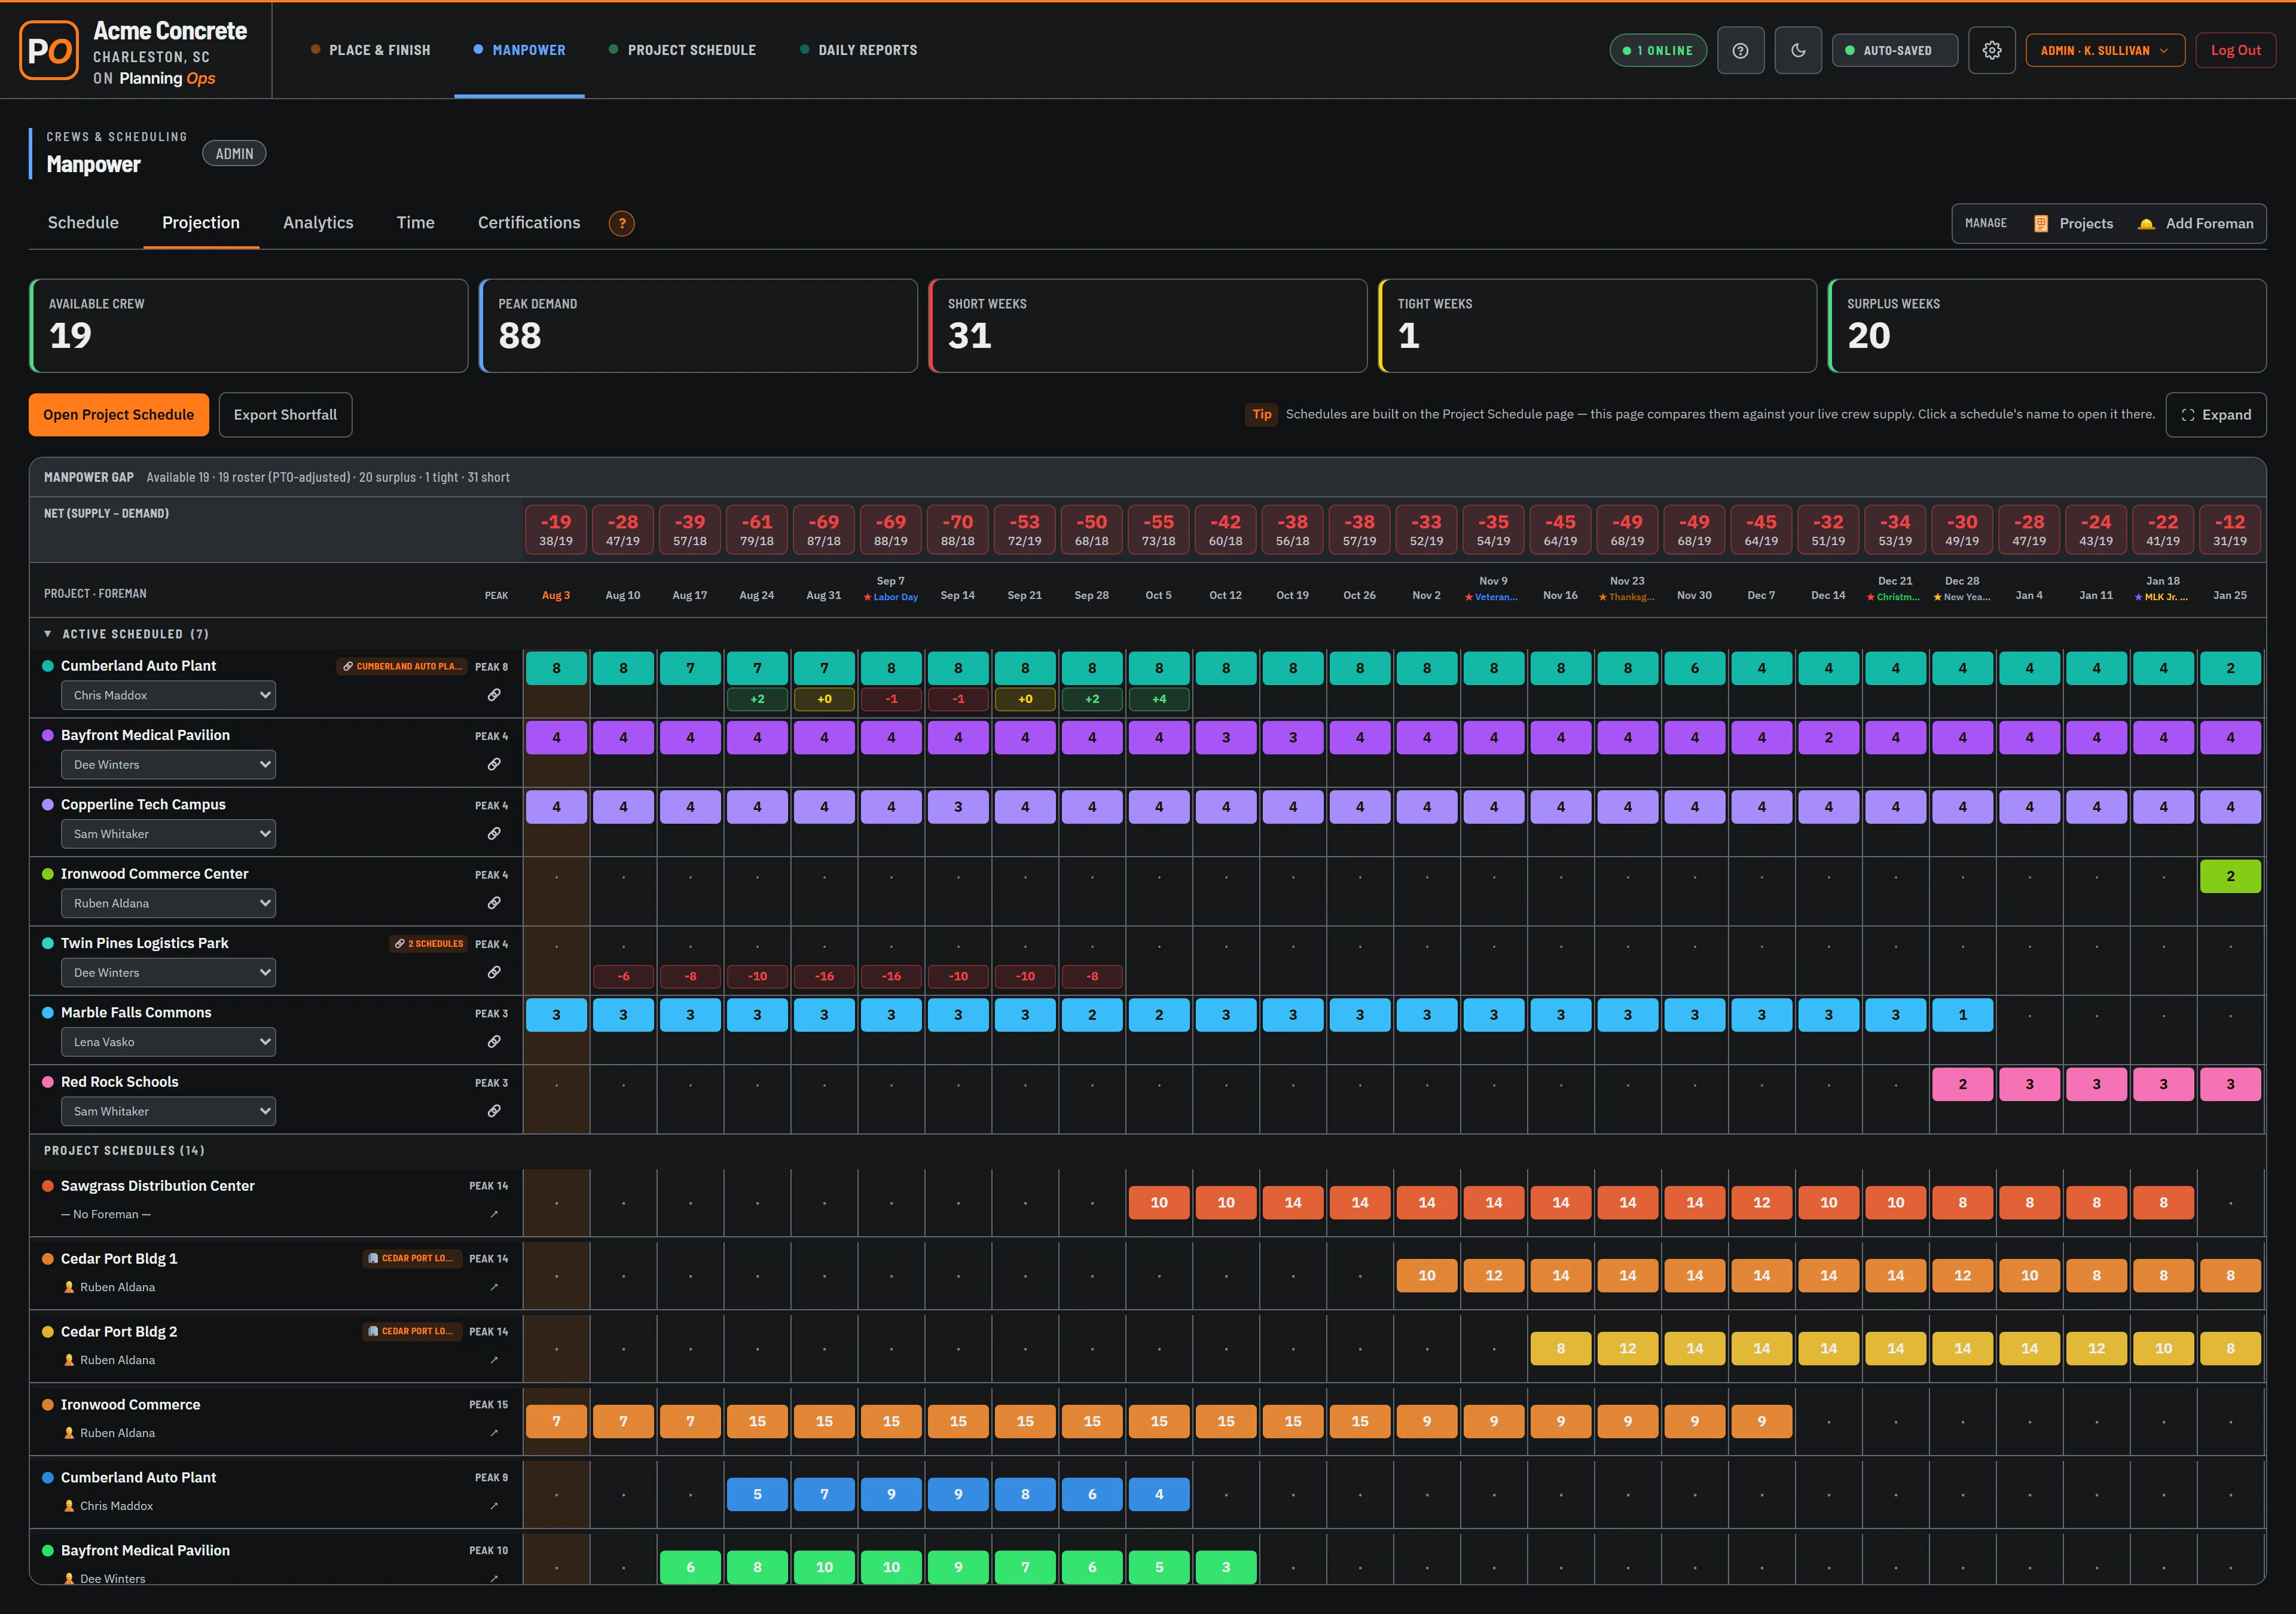Screen dimensions: 2296x1614
Task: Click link icon for Marble Falls Commons row
Action: click(x=494, y=1041)
